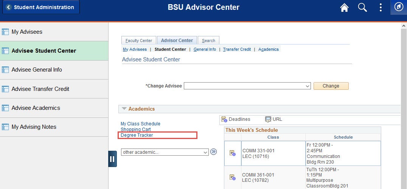Open the Change Advisee dropdown
Viewport: 407px width, 189px height.
tap(247, 86)
